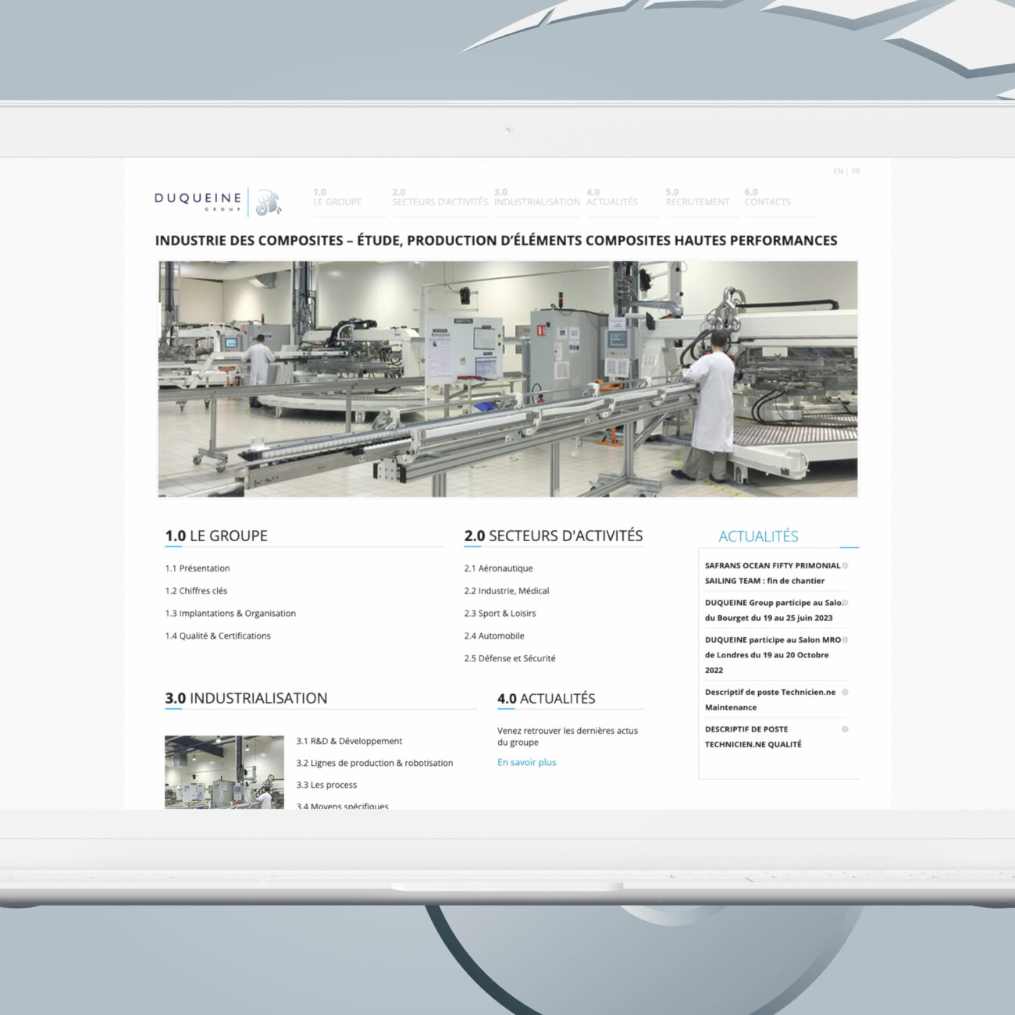Image resolution: width=1015 pixels, height=1015 pixels.
Task: Click the Industrie des composites page title
Action: (496, 240)
